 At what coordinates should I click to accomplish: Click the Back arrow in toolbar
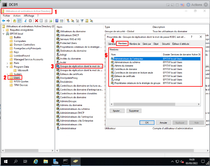[4, 21]
